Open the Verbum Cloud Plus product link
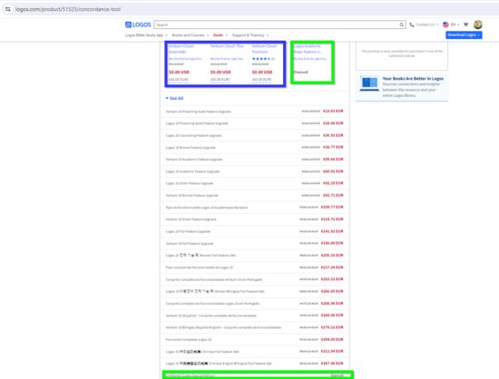 pyautogui.click(x=227, y=46)
